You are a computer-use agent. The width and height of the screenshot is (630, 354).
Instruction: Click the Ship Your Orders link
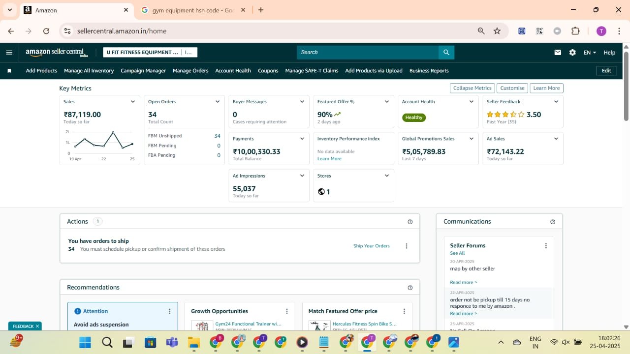[x=371, y=246]
